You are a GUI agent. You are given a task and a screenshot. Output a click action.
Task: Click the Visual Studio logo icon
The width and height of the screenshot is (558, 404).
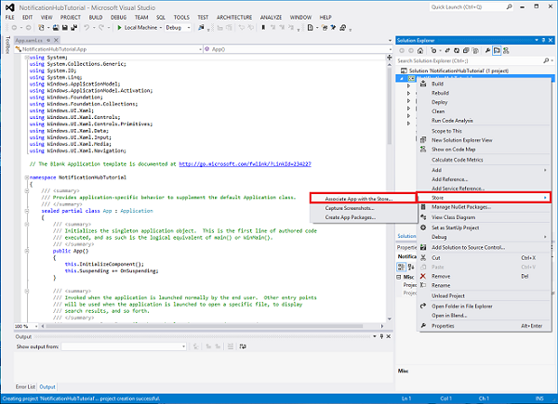pos(10,7)
